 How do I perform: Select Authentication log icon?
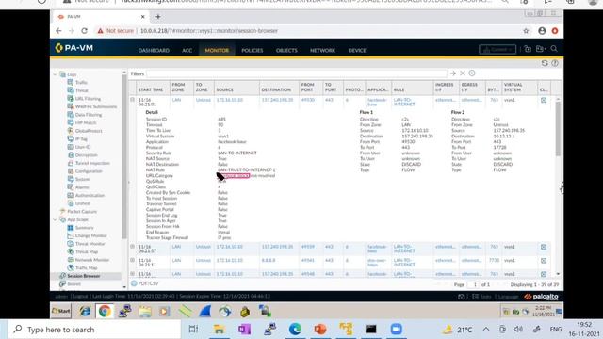coord(71,195)
